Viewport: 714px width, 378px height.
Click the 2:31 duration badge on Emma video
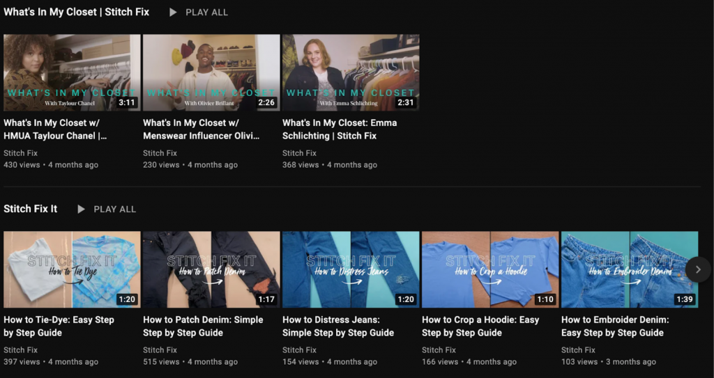click(406, 102)
